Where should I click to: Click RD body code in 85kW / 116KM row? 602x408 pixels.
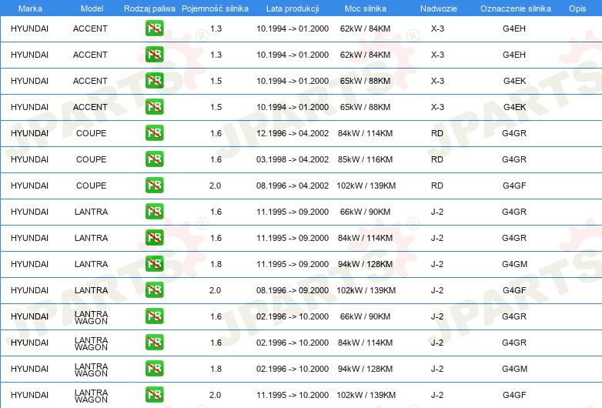437,159
